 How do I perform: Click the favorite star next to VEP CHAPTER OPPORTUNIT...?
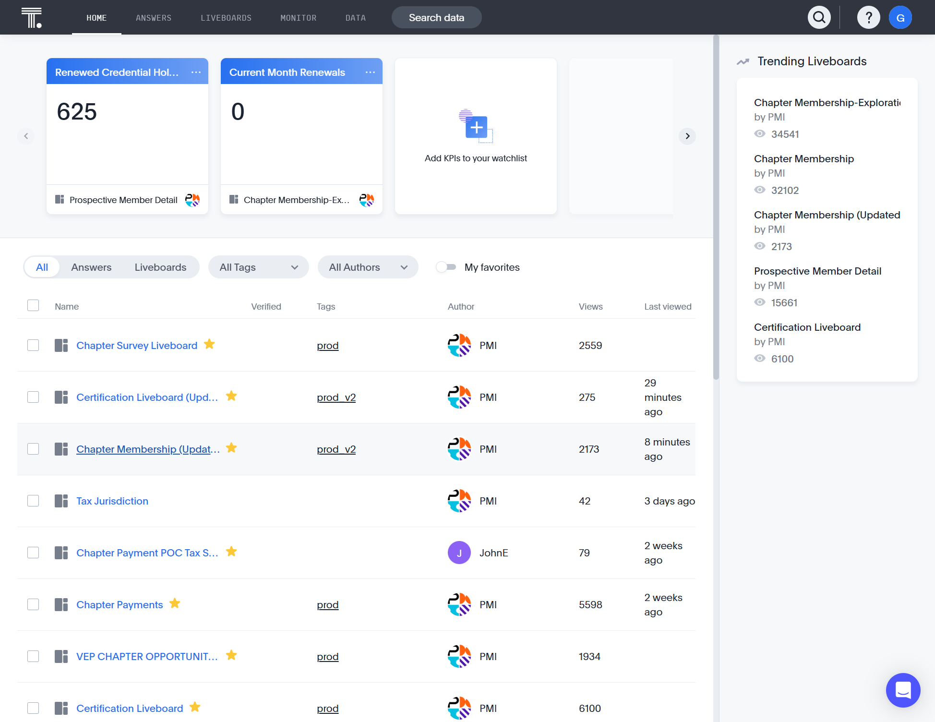pos(231,655)
